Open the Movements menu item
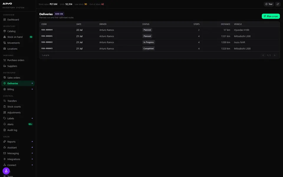The width and height of the screenshot is (283, 177). 18,43
